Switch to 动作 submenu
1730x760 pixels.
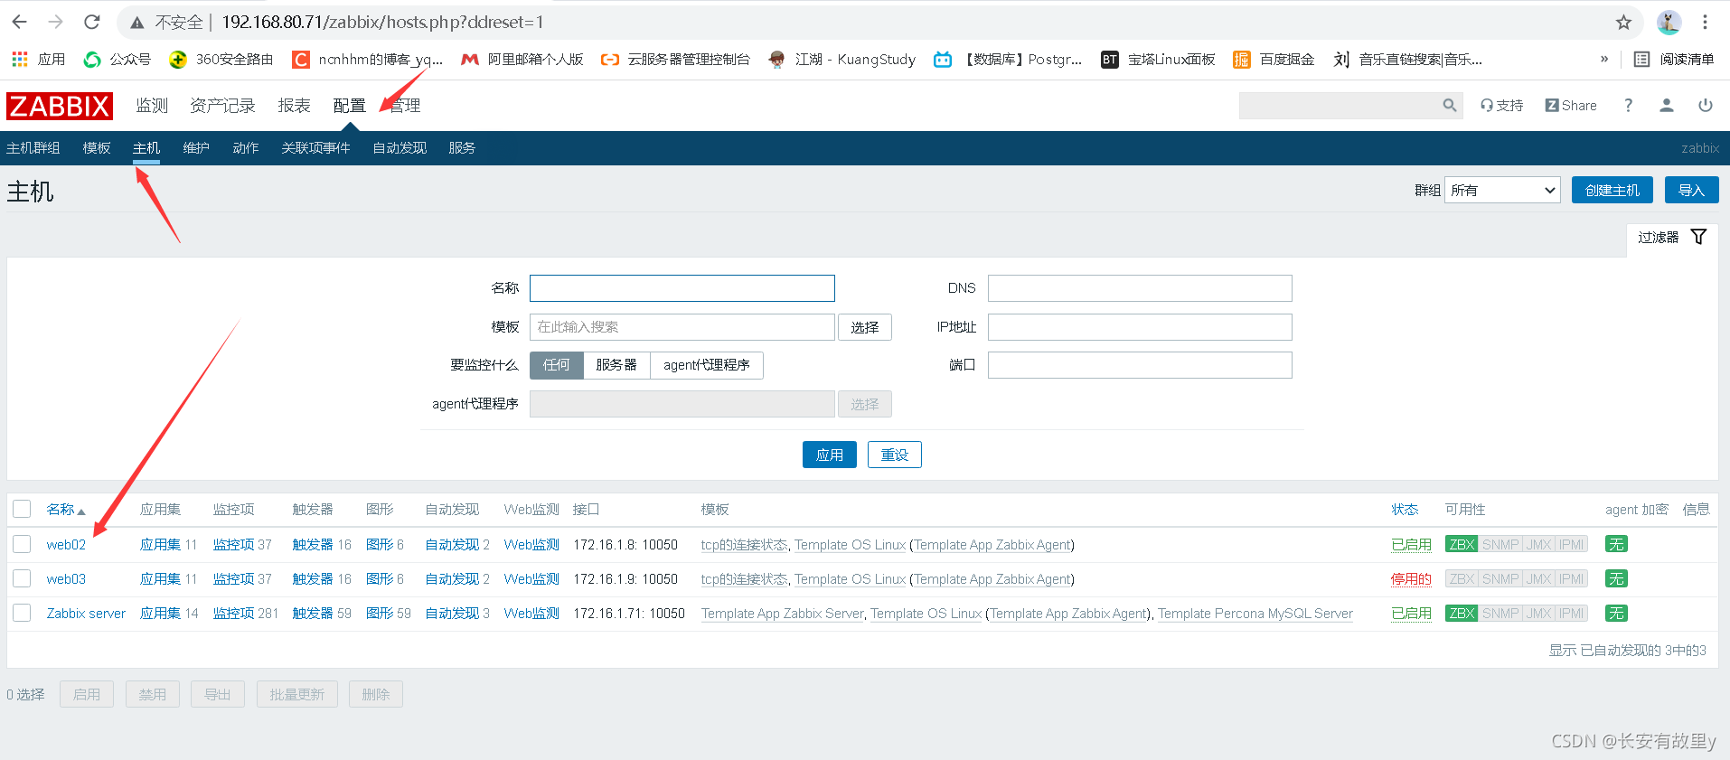pyautogui.click(x=246, y=148)
